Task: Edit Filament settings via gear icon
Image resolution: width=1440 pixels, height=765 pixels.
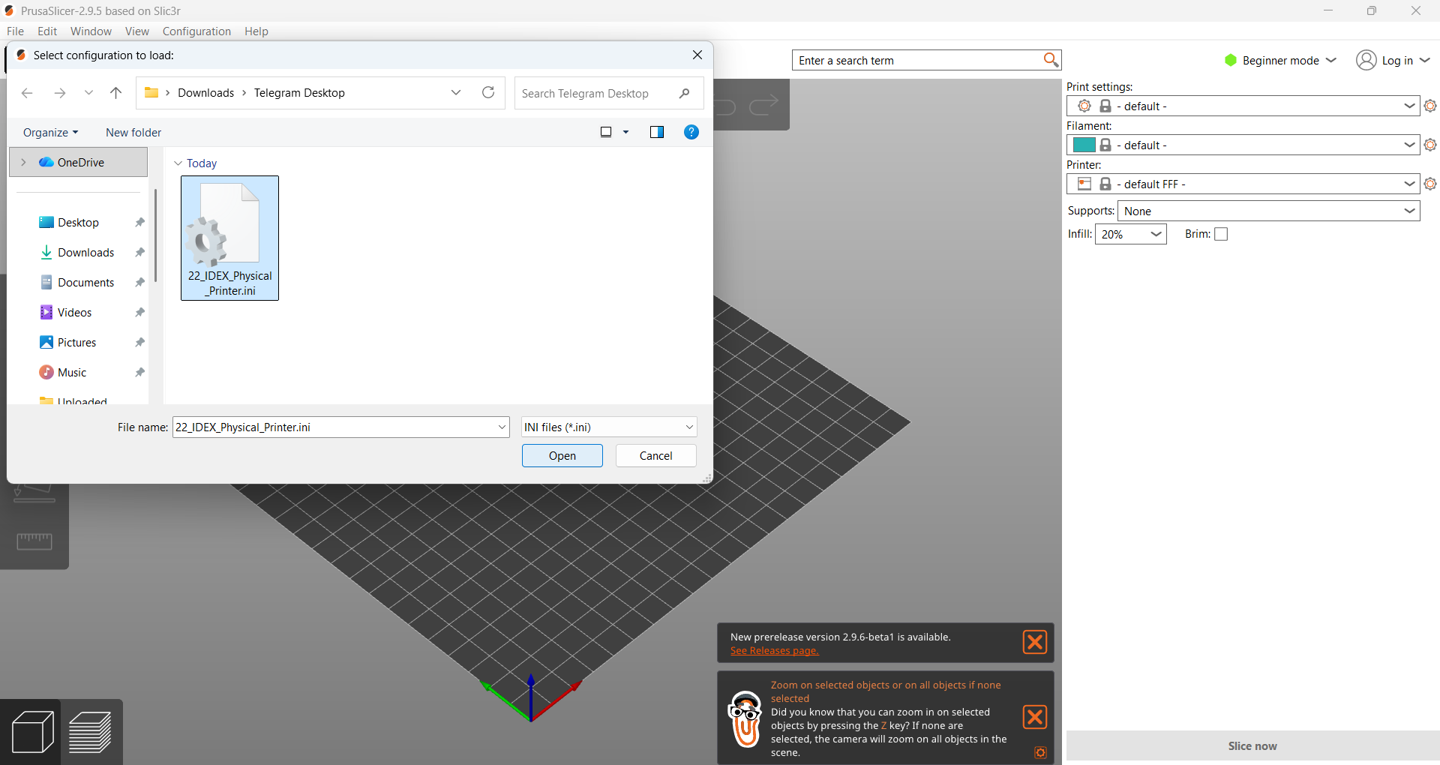Action: click(1430, 145)
